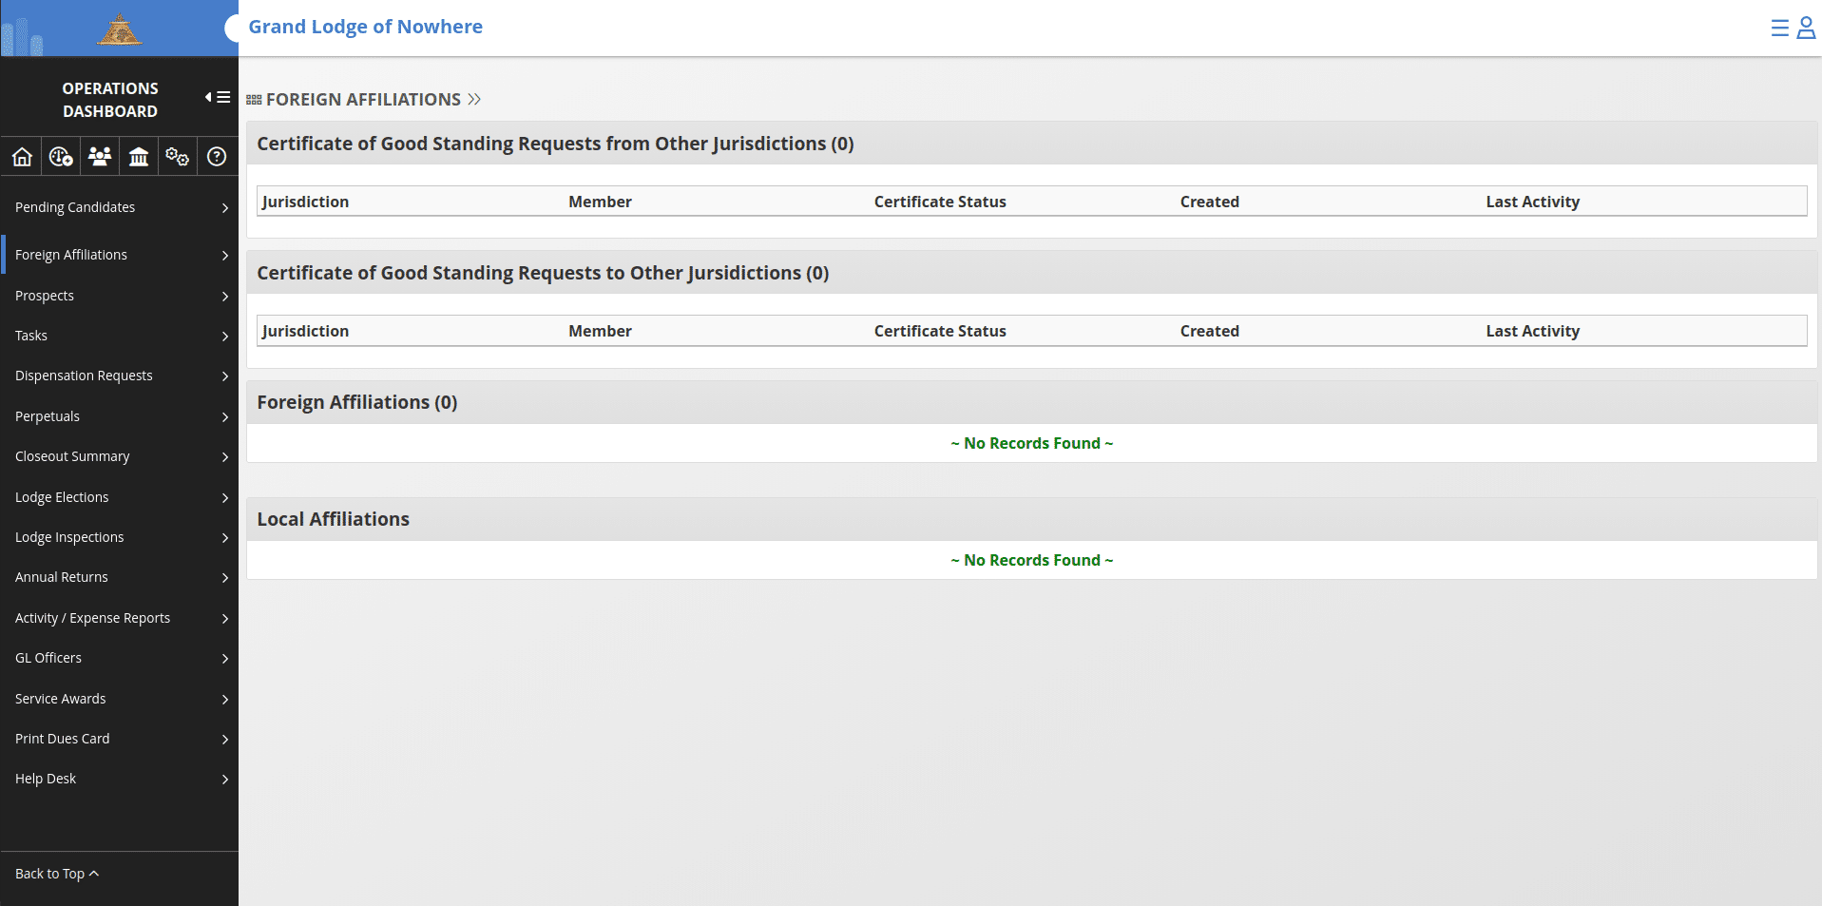Click Operations Dashboard heading
Image resolution: width=1822 pixels, height=906 pixels.
click(110, 100)
